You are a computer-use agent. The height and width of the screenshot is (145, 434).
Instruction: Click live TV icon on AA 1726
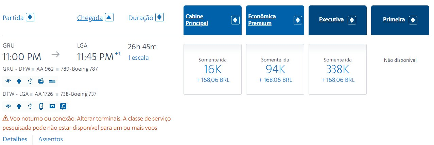pos(52,106)
